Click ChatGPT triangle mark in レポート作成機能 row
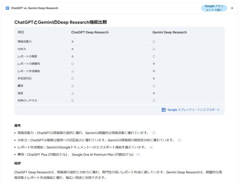This screenshot has height=183, width=239. [x=73, y=71]
